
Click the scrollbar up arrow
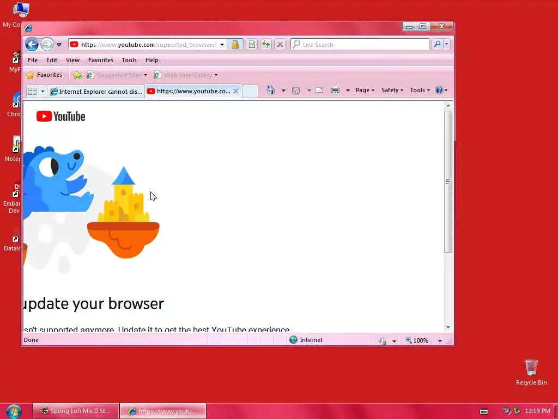(448, 105)
